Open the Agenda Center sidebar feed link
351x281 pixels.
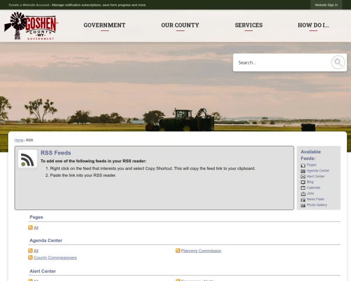318,170
